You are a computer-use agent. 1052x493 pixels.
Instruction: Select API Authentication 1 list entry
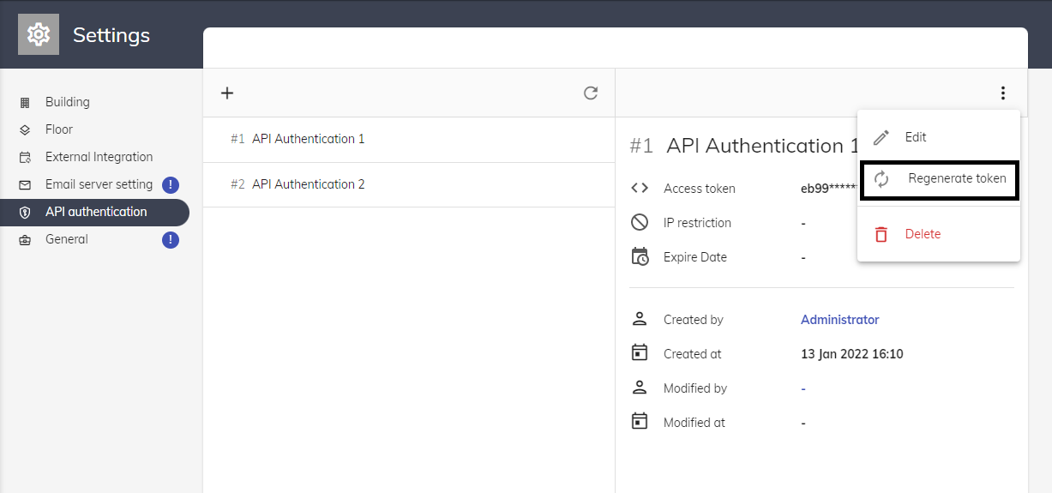(x=308, y=139)
